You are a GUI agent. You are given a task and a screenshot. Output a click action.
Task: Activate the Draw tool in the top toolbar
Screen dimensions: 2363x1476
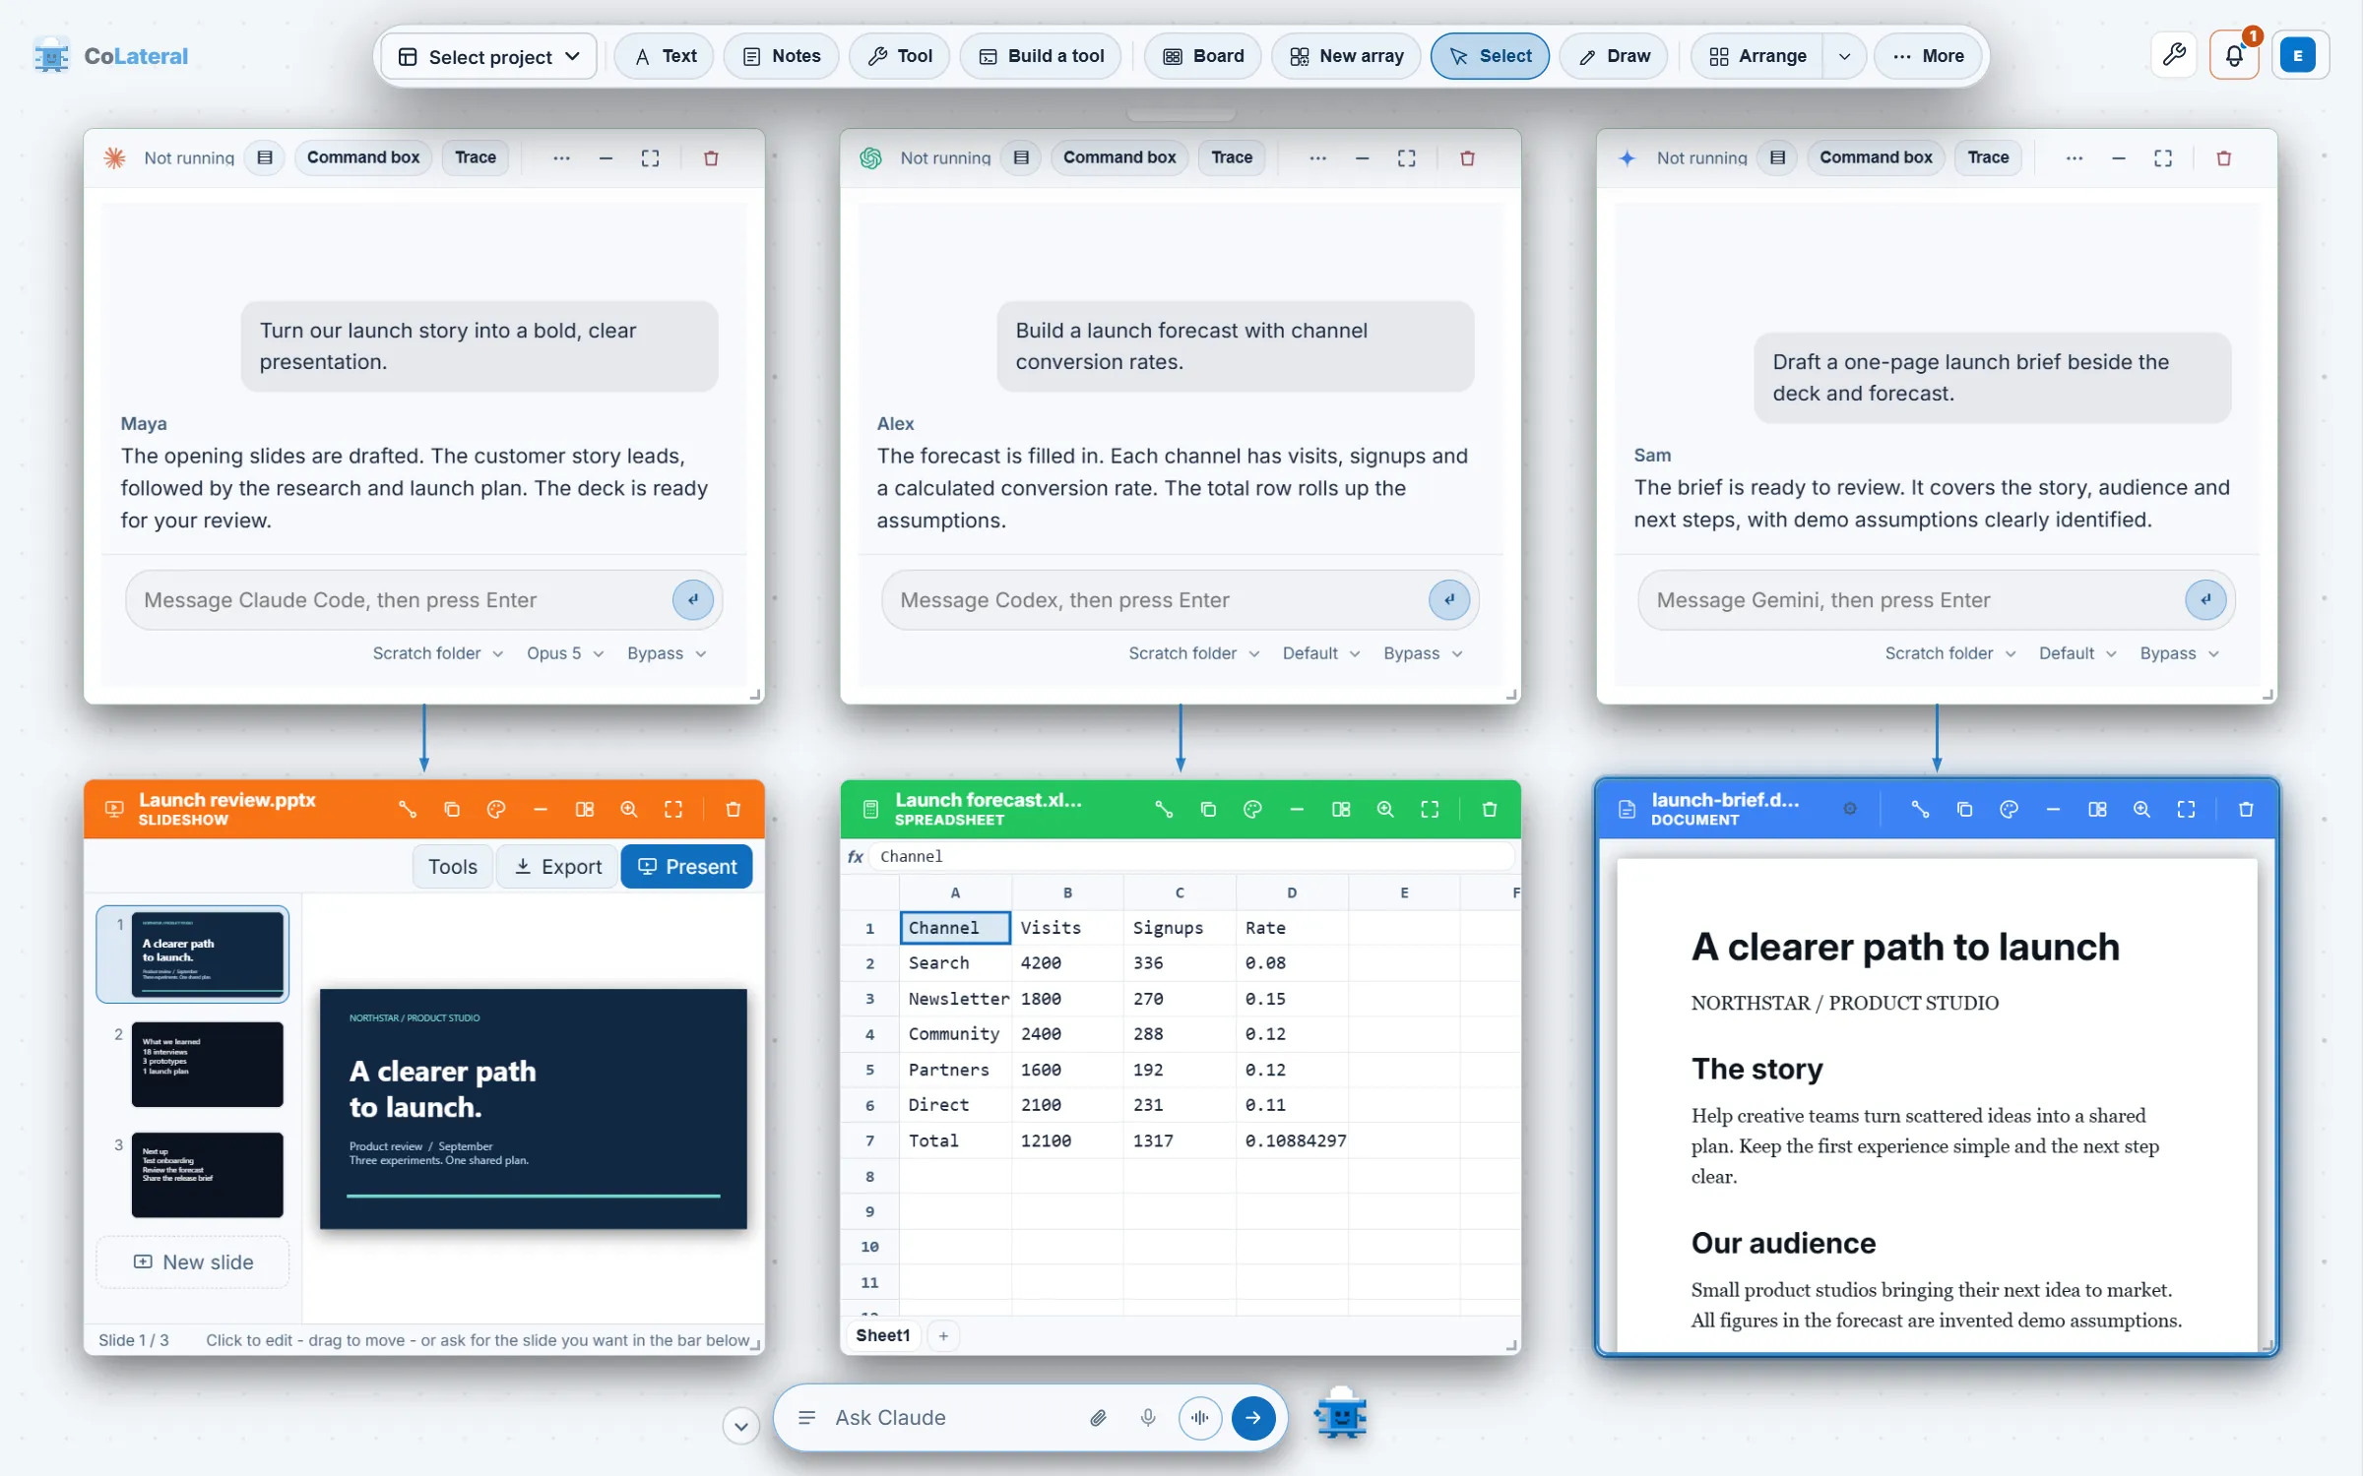1614,56
